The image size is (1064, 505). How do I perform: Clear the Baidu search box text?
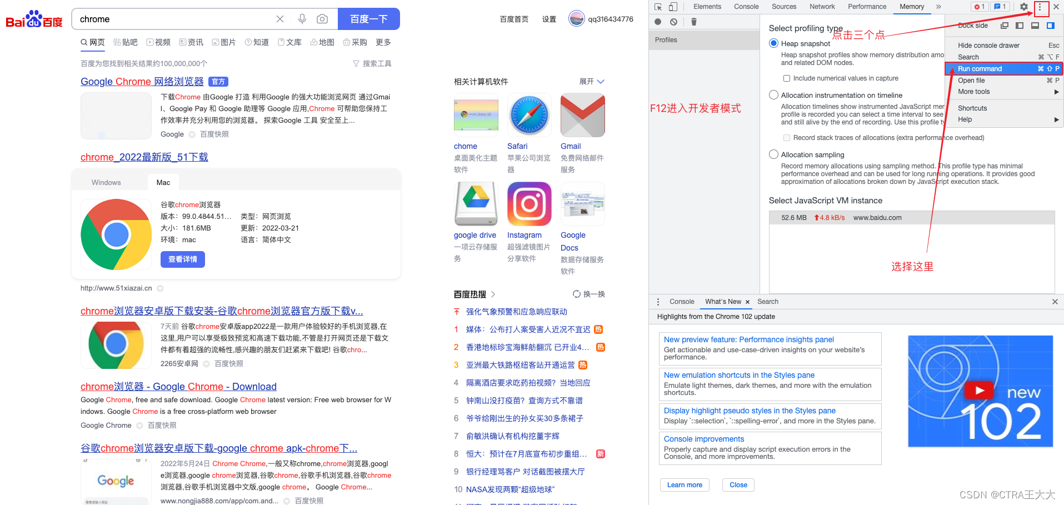280,19
